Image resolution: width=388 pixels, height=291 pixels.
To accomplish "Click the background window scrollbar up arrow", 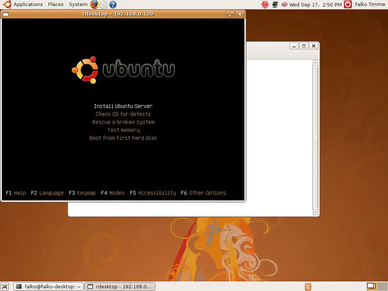I will [x=315, y=63].
